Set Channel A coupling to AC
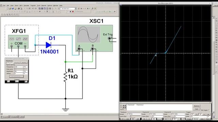The image size is (218, 122). click(x=144, y=119)
